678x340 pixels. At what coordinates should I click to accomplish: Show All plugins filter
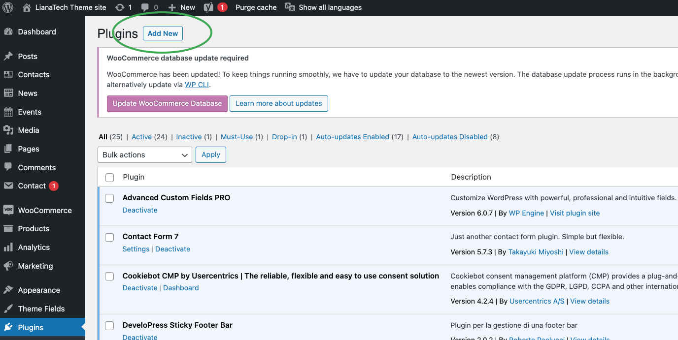pyautogui.click(x=103, y=137)
